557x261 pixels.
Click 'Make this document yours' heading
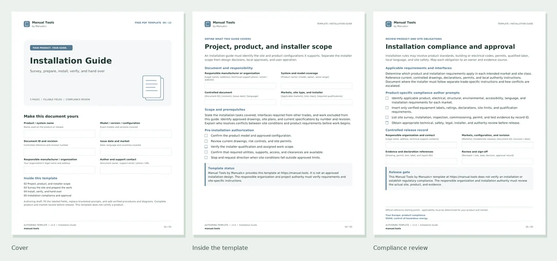(x=51, y=116)
